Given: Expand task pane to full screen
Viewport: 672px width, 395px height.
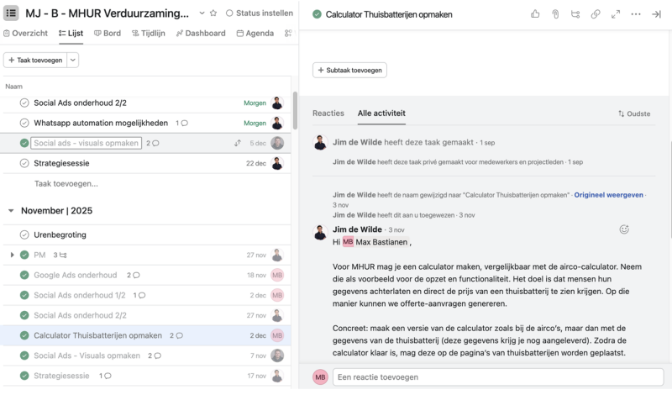Looking at the screenshot, I should (616, 14).
